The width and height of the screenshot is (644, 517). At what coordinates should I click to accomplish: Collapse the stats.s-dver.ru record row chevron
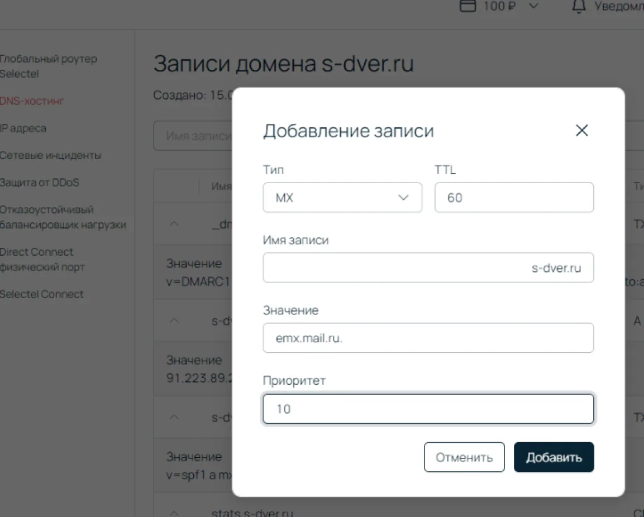(174, 513)
